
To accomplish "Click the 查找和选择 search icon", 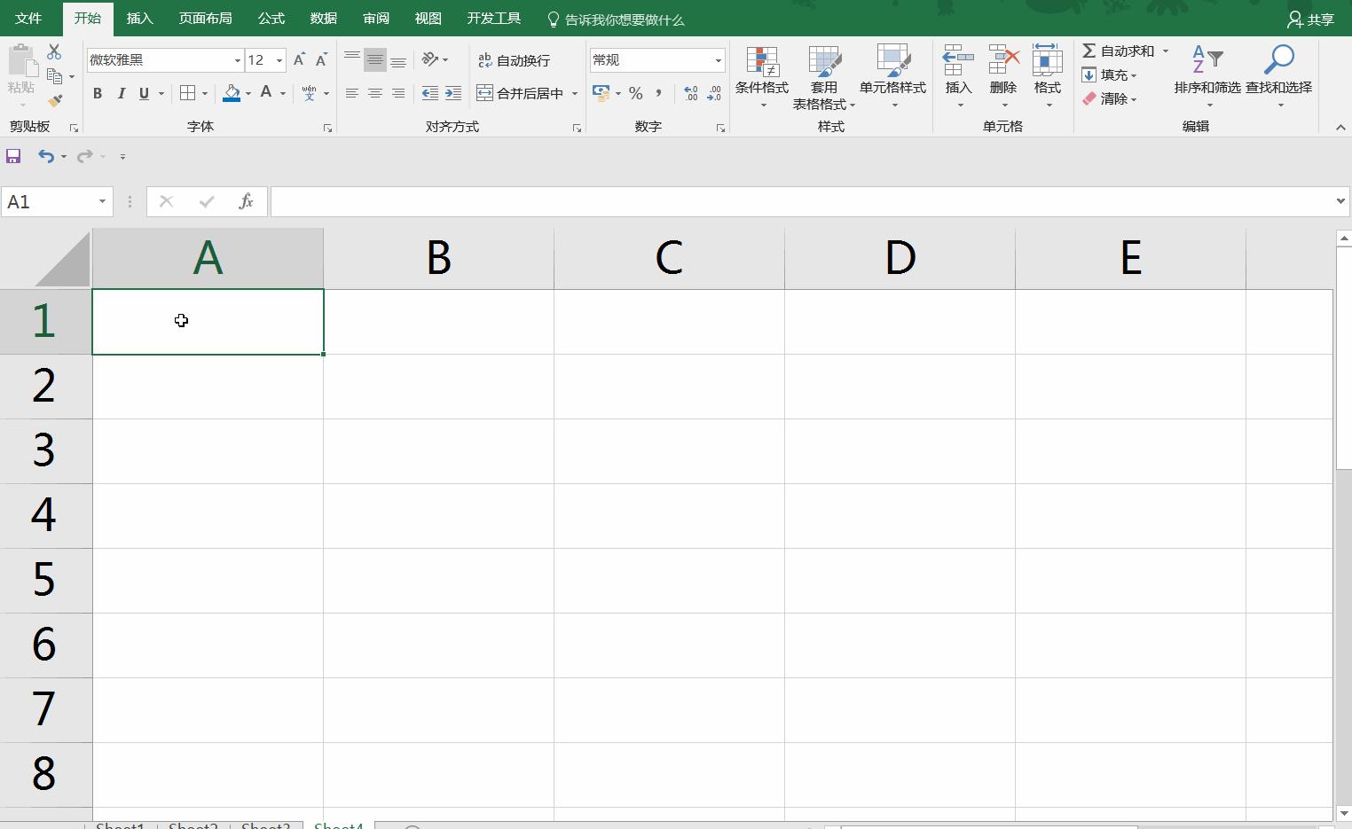I will coord(1278,59).
